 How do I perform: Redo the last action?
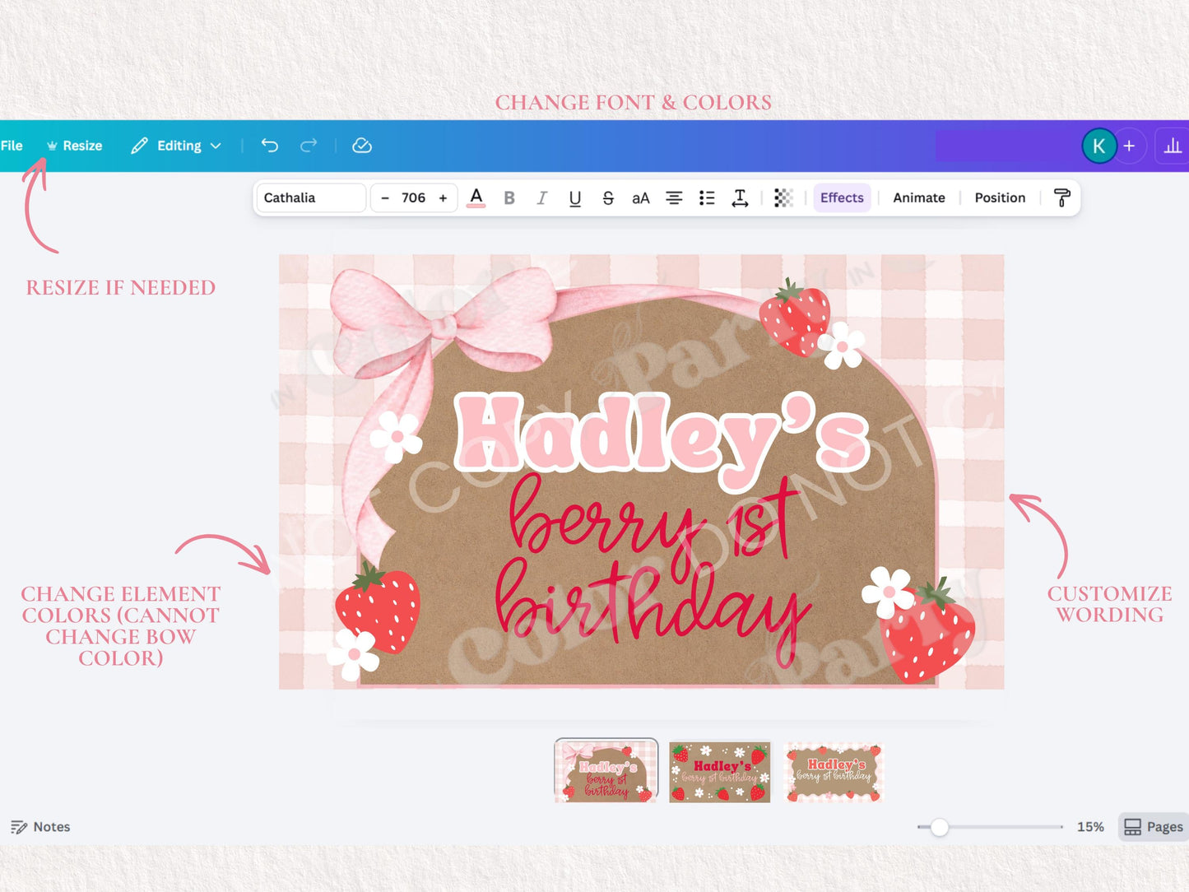[x=309, y=146]
